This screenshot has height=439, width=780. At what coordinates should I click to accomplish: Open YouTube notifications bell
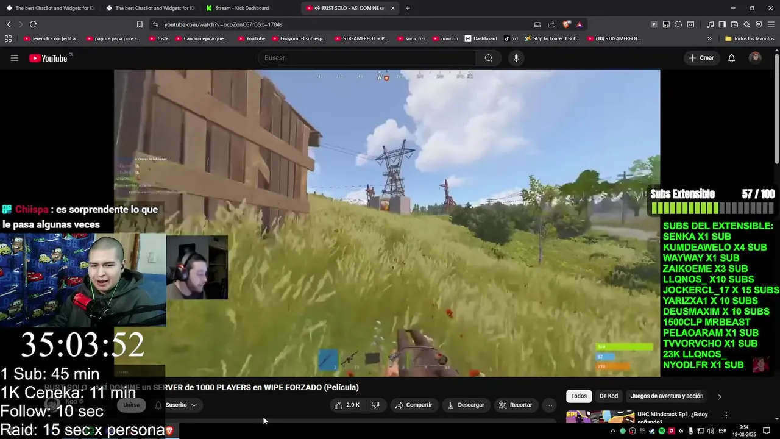(731, 58)
